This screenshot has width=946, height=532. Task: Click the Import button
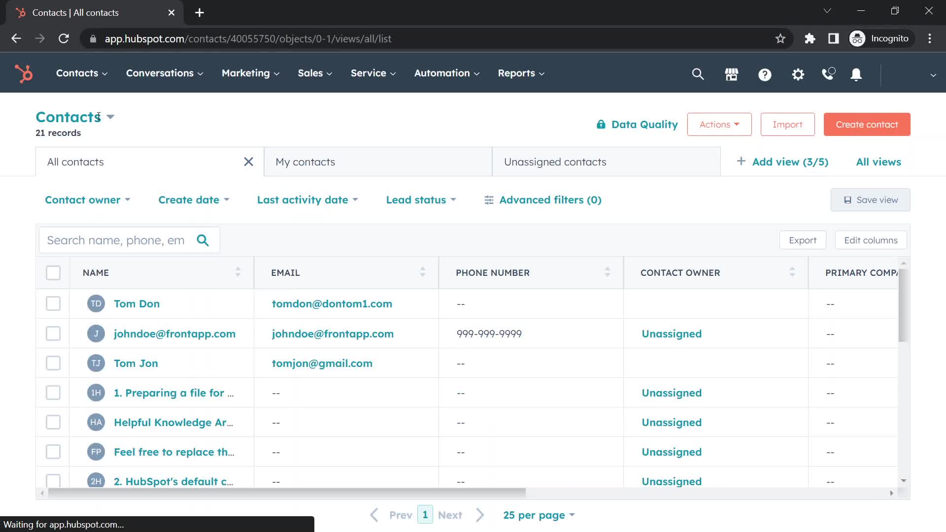tap(787, 125)
